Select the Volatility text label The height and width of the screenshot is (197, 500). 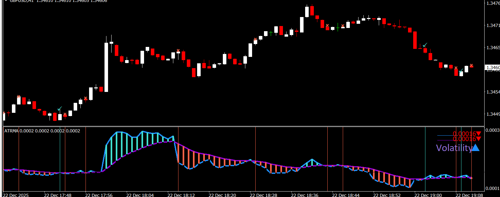click(454, 148)
